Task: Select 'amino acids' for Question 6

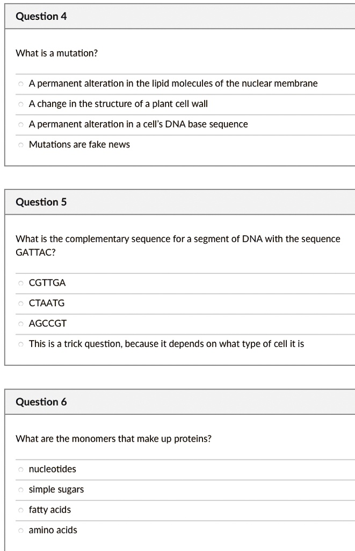Action: pos(20,530)
